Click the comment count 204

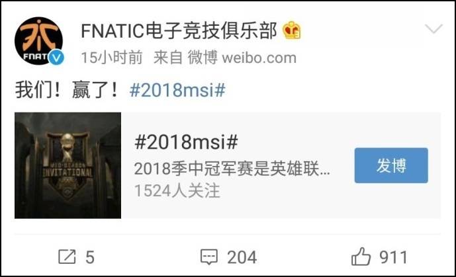coord(242,257)
